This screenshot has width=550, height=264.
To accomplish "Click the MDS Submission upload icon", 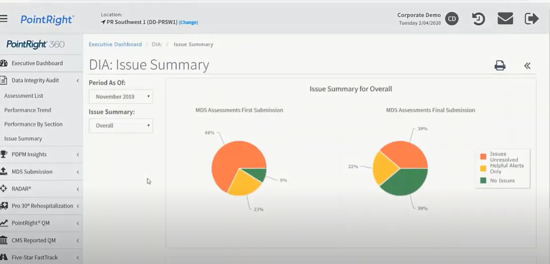I will (4, 171).
